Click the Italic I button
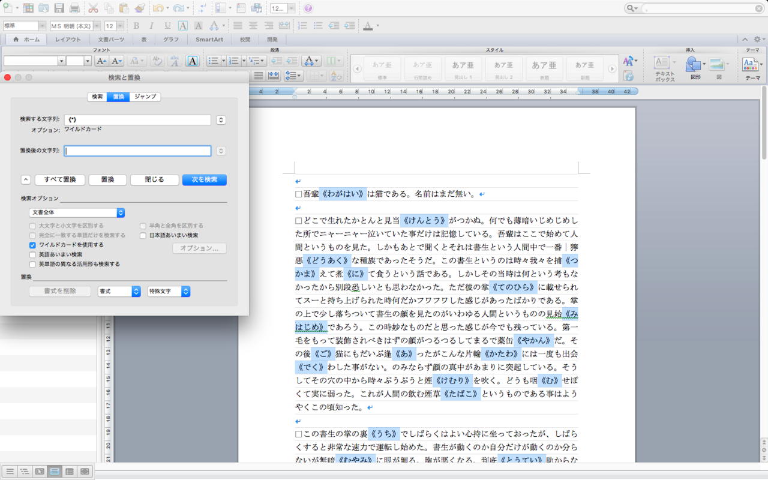The height and width of the screenshot is (480, 768). [151, 26]
